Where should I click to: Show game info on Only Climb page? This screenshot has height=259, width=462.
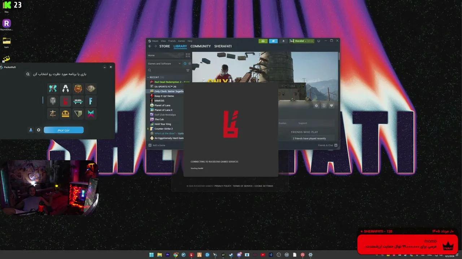tap(324, 105)
